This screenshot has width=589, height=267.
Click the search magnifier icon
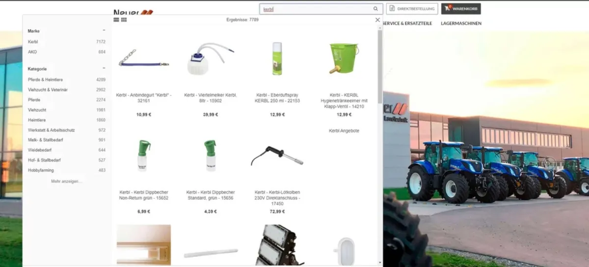pos(375,9)
